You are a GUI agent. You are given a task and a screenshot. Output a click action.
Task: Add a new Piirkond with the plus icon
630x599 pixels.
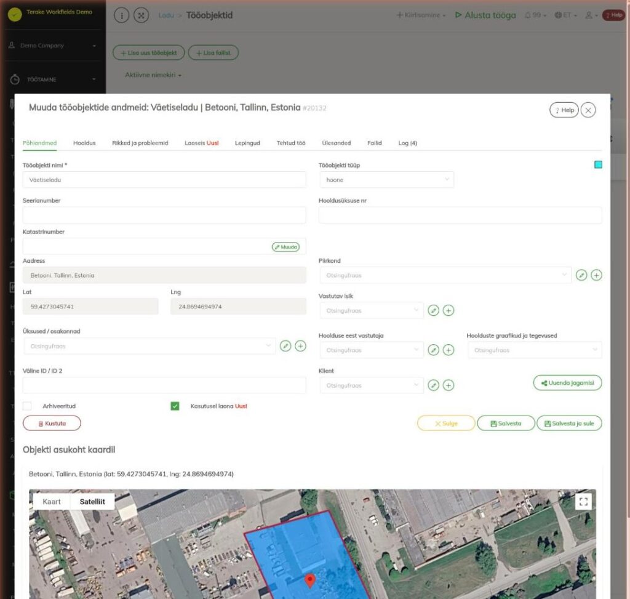tap(596, 275)
